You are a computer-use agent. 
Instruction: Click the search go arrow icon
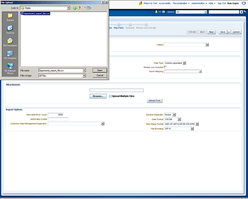point(241,12)
